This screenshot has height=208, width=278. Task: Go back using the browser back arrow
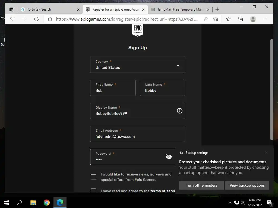tap(12, 19)
